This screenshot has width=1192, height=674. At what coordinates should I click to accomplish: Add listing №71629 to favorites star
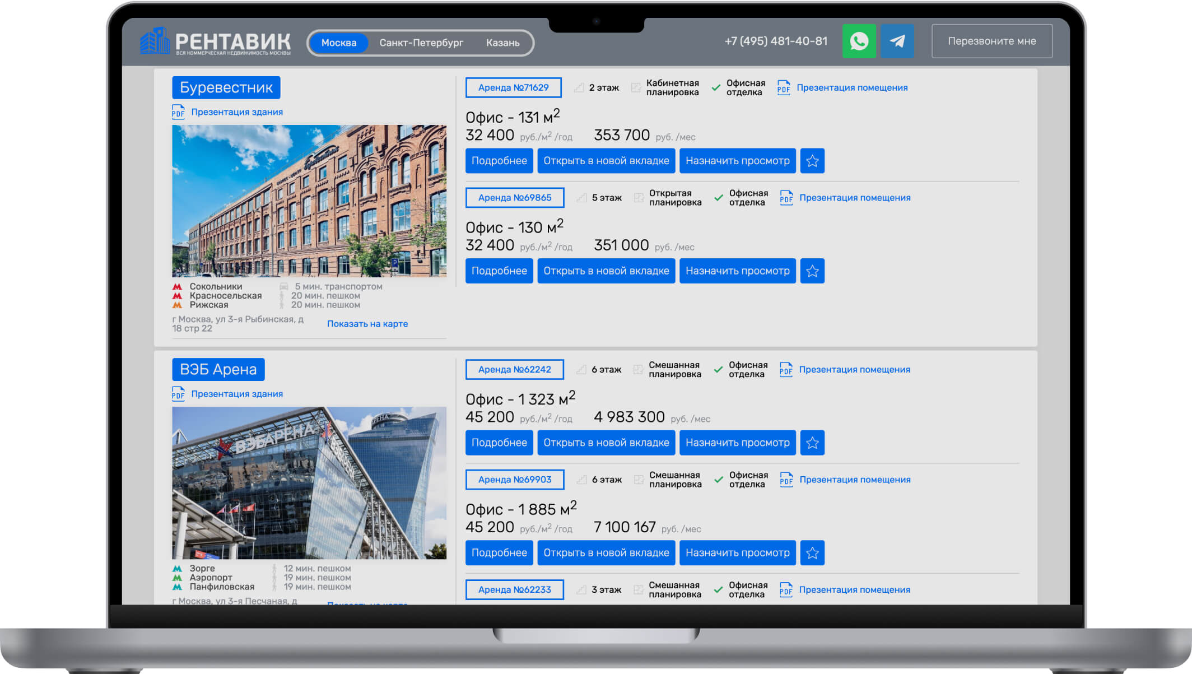812,161
